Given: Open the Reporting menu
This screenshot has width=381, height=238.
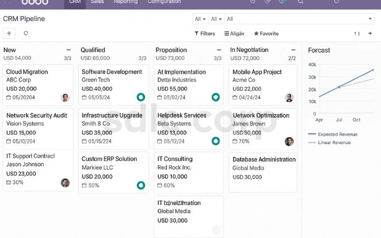Looking at the screenshot, I should 126,2.
